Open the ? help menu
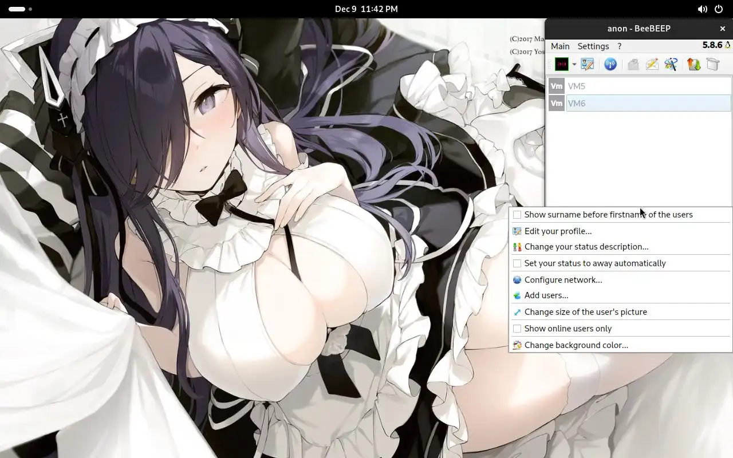 (x=620, y=46)
